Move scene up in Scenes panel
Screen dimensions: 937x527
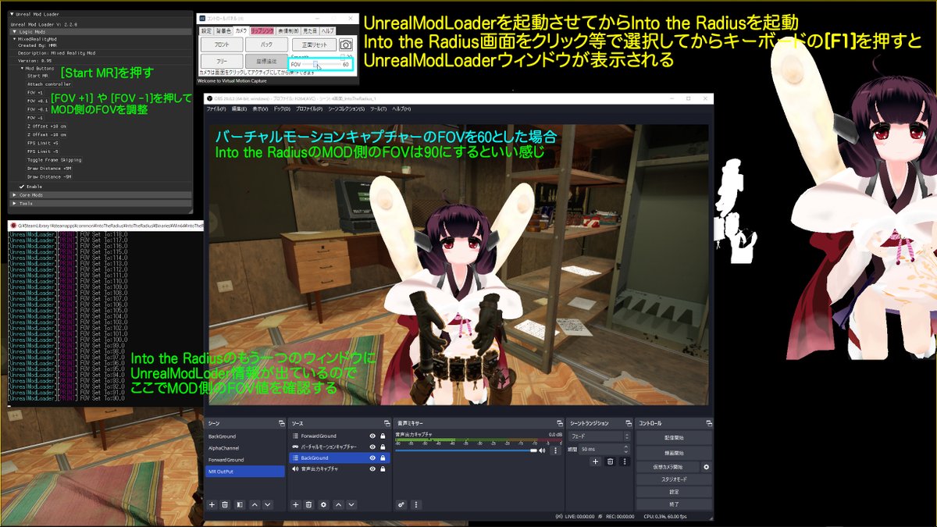pyautogui.click(x=254, y=505)
